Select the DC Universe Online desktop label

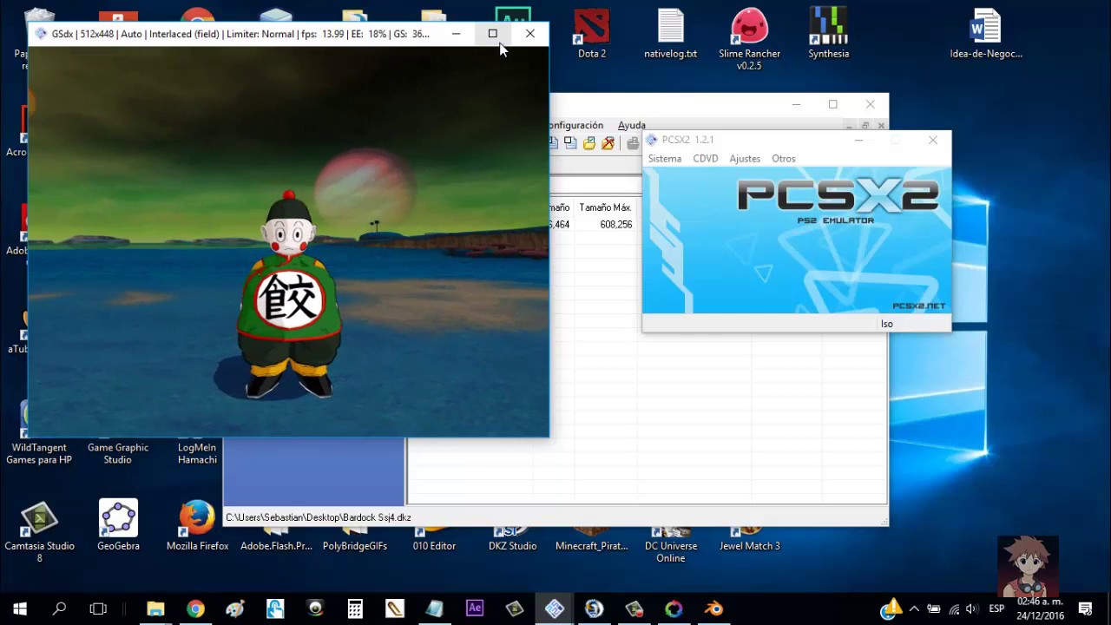pyautogui.click(x=671, y=552)
